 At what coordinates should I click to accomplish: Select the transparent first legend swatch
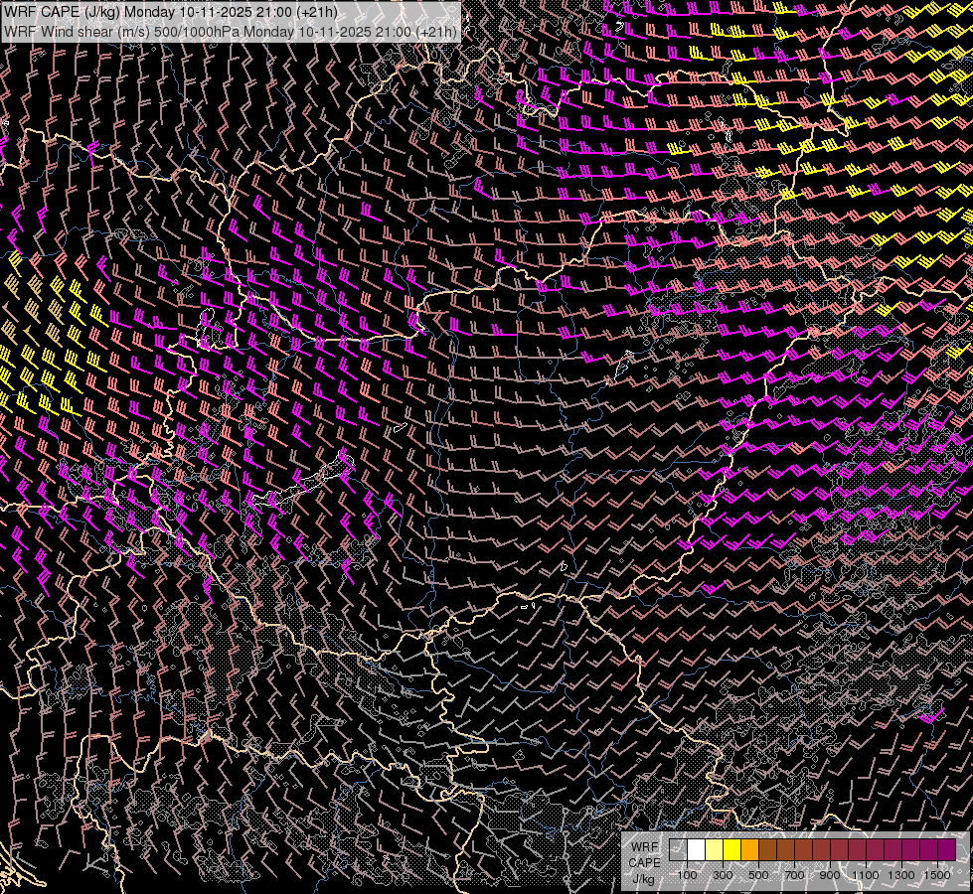point(678,849)
